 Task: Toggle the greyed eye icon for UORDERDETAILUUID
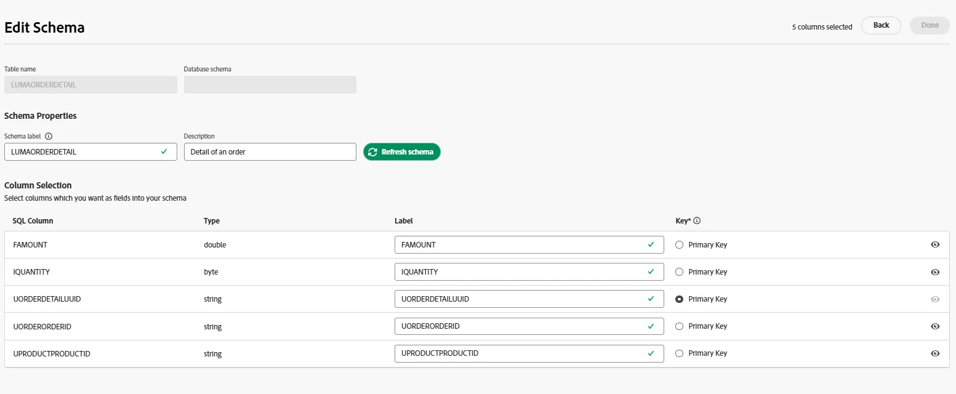(935, 299)
